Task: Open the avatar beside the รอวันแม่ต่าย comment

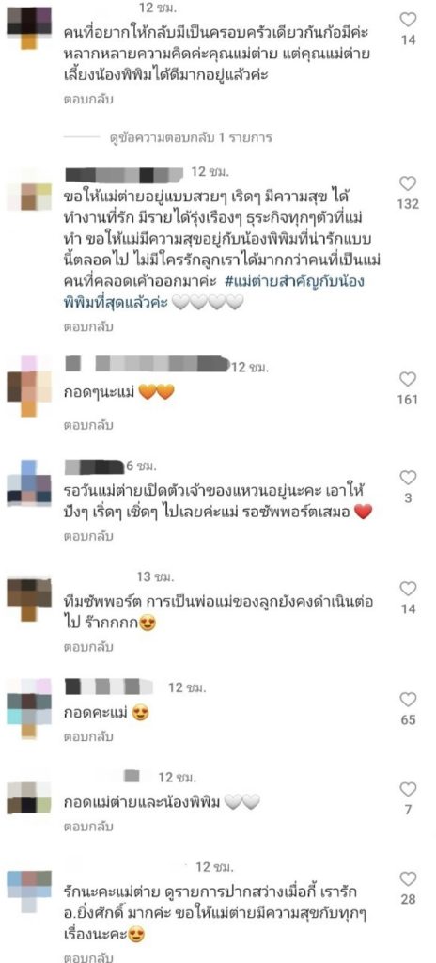Action: (29, 482)
